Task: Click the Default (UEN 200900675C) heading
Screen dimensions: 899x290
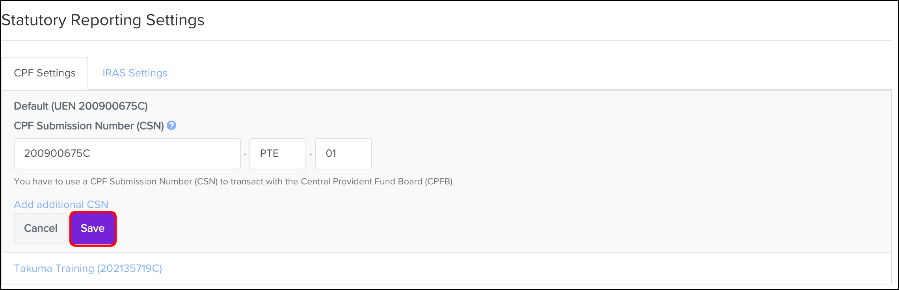Action: pos(81,106)
